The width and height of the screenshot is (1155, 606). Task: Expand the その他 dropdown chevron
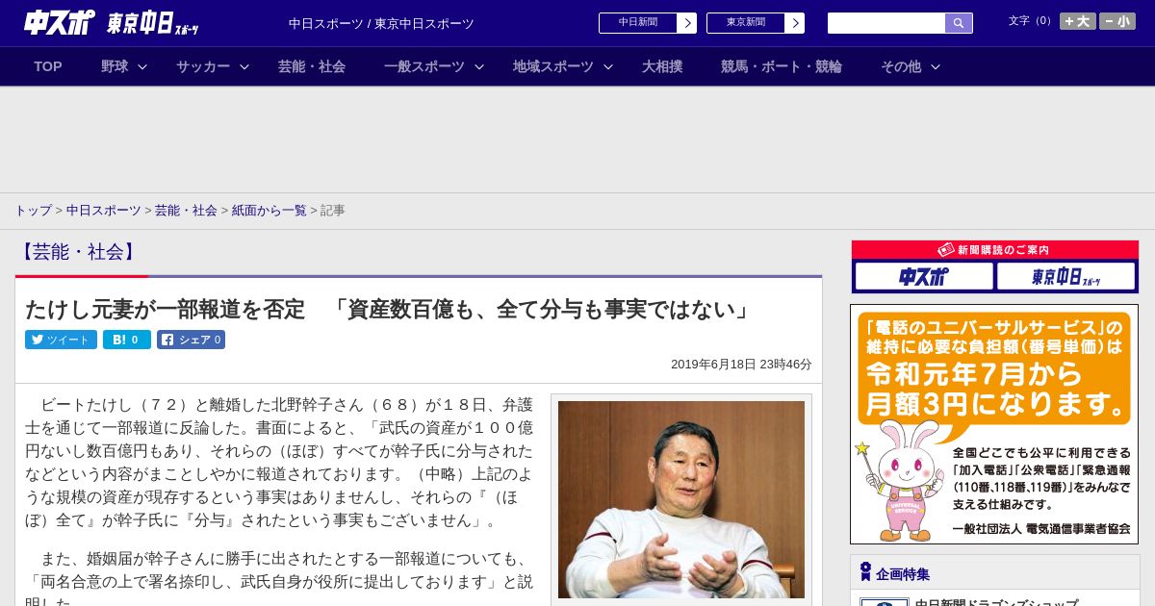click(x=936, y=66)
